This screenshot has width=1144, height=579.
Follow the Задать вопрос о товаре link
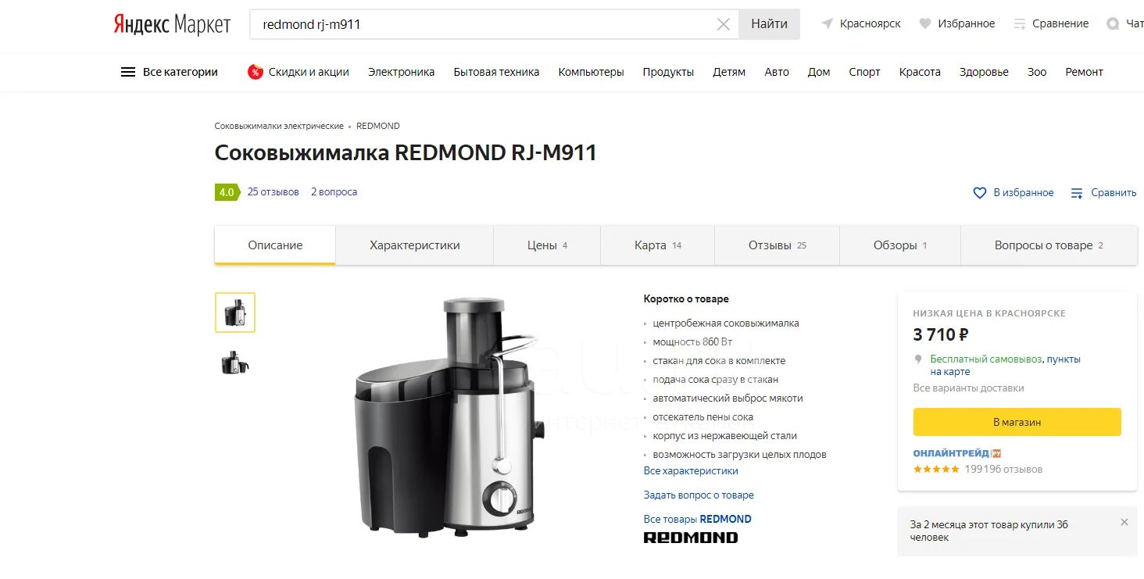pos(699,495)
